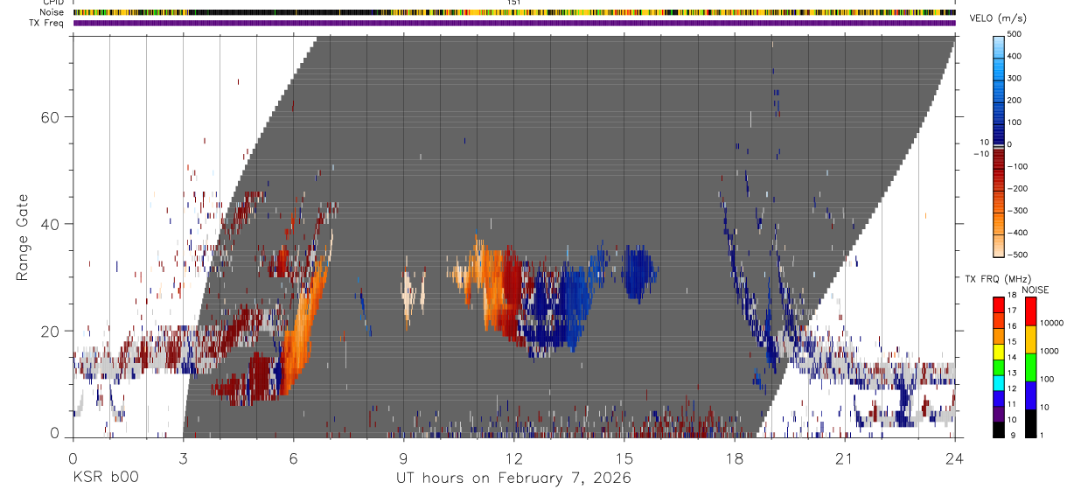The width and height of the screenshot is (1074, 496).
Task: Click the isolated blue echo patch near 15 UT
Action: click(x=639, y=271)
